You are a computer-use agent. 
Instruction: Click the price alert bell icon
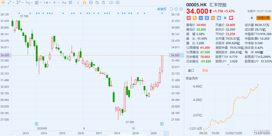click(252, 18)
